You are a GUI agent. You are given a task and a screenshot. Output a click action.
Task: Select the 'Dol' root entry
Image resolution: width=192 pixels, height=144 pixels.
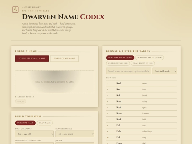[x=118, y=137]
